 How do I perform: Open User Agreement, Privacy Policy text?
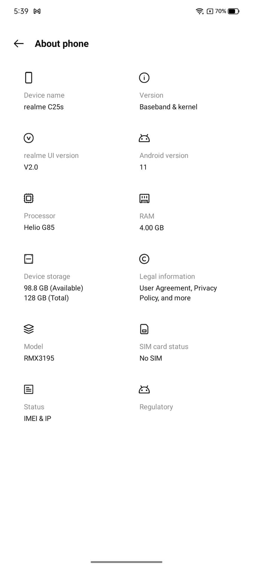tap(178, 293)
